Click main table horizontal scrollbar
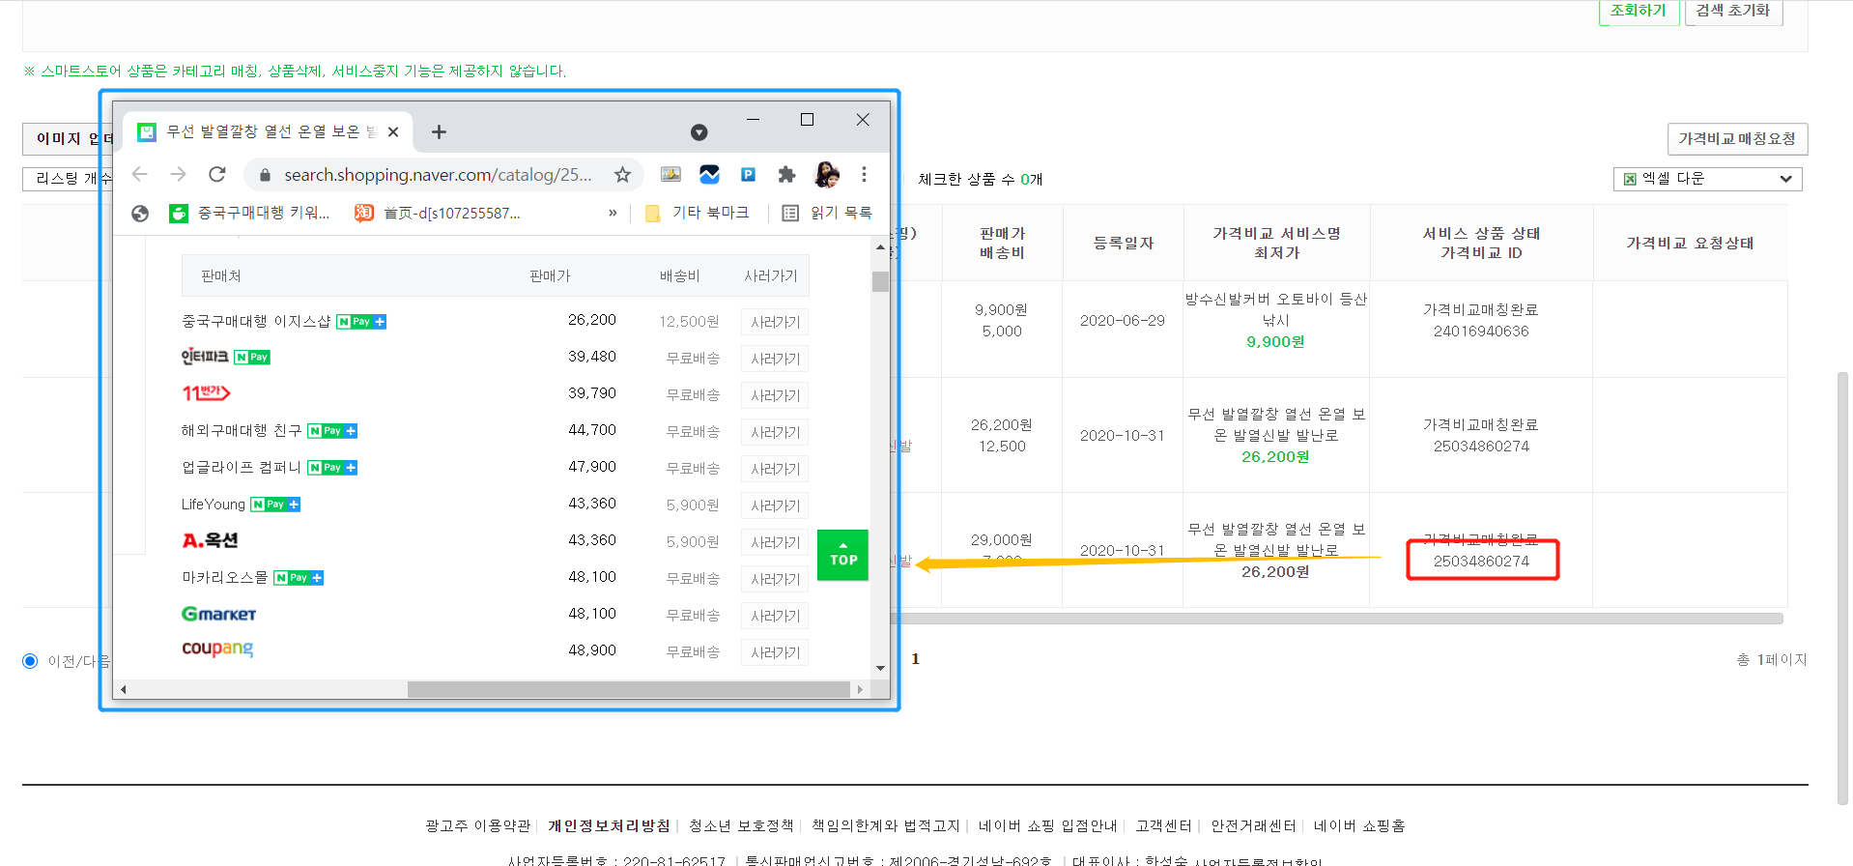 point(1338,619)
